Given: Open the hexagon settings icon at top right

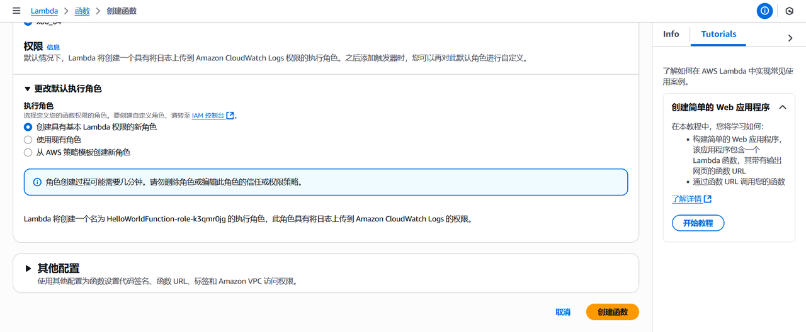Looking at the screenshot, I should 790,11.
